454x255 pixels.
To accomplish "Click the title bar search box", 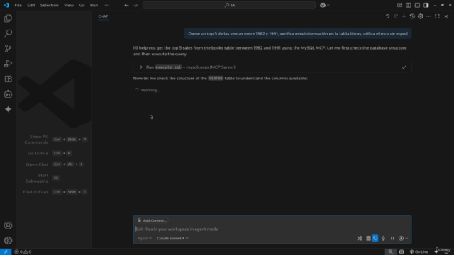I will tap(229, 5).
